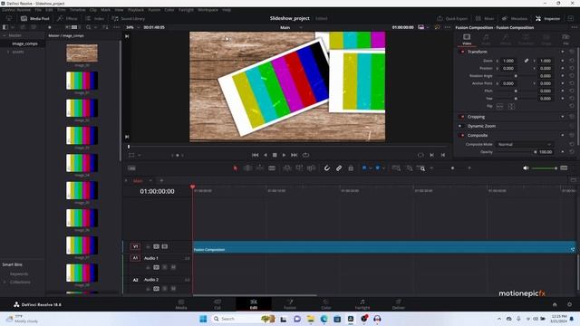Switch to the Fairlight page
Viewport: 580px width, 326px height.
click(x=362, y=304)
